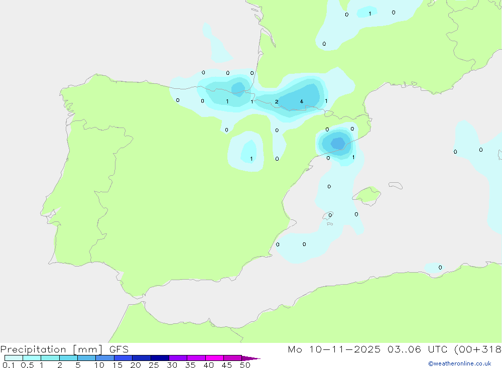The height and width of the screenshot is (368, 502).
Task: Click the '10' legend scale label
Action: pos(99,365)
